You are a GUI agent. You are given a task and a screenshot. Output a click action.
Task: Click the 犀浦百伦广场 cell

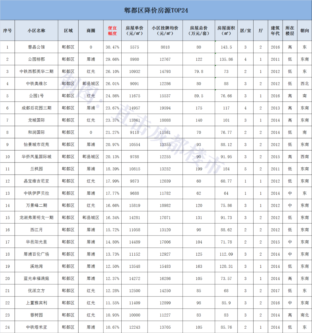tap(36, 254)
